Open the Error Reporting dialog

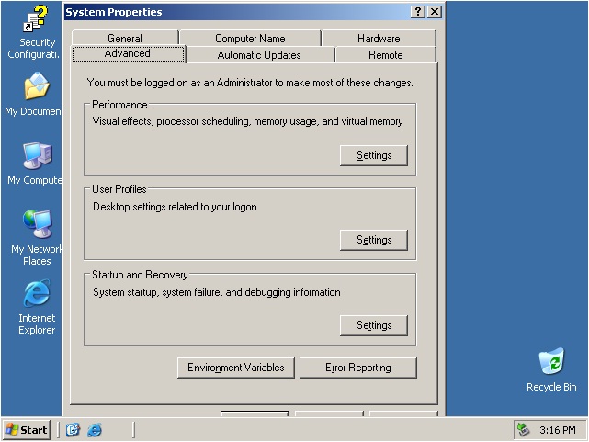[358, 368]
